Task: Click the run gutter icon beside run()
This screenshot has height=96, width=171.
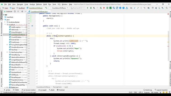Action: (x=32, y=26)
